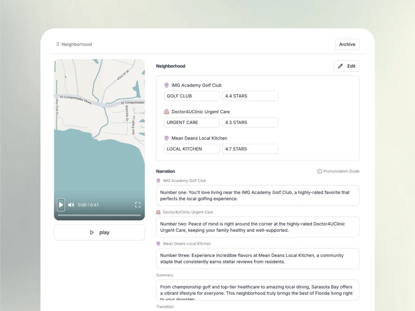
Task: Click the GOLF CLUB category input field
Action: click(192, 96)
